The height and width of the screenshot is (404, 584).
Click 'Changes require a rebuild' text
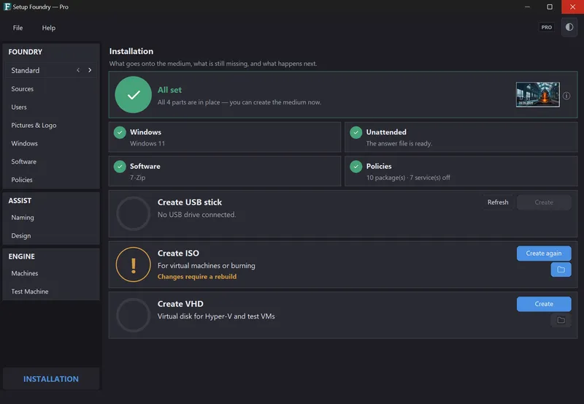(x=197, y=277)
